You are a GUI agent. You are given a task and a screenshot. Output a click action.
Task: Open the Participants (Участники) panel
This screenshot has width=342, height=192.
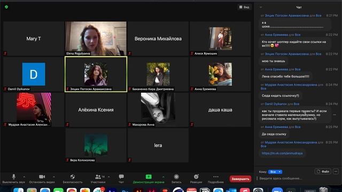[98, 179]
